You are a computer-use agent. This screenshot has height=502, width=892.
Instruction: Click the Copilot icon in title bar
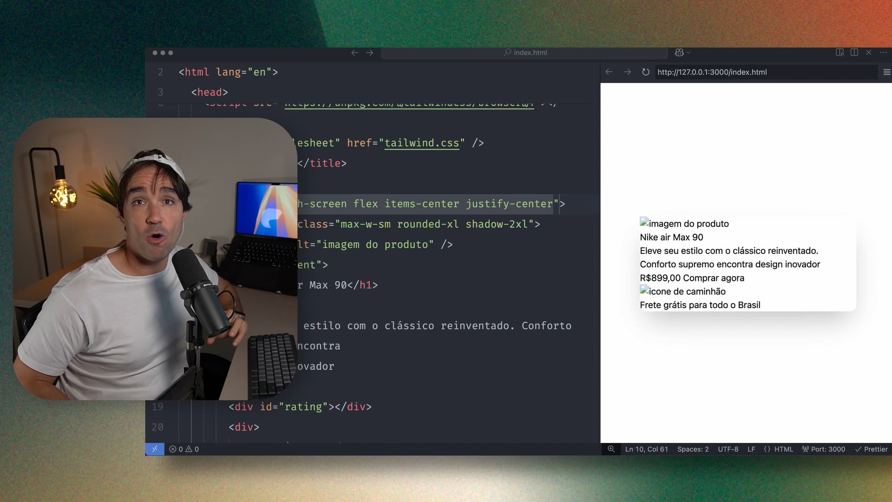click(x=679, y=53)
